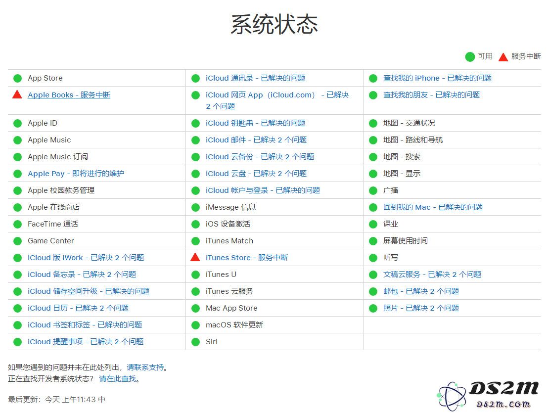Image resolution: width=547 pixels, height=413 pixels.
Task: Click the 最后更新 timestamp text
Action: point(56,399)
